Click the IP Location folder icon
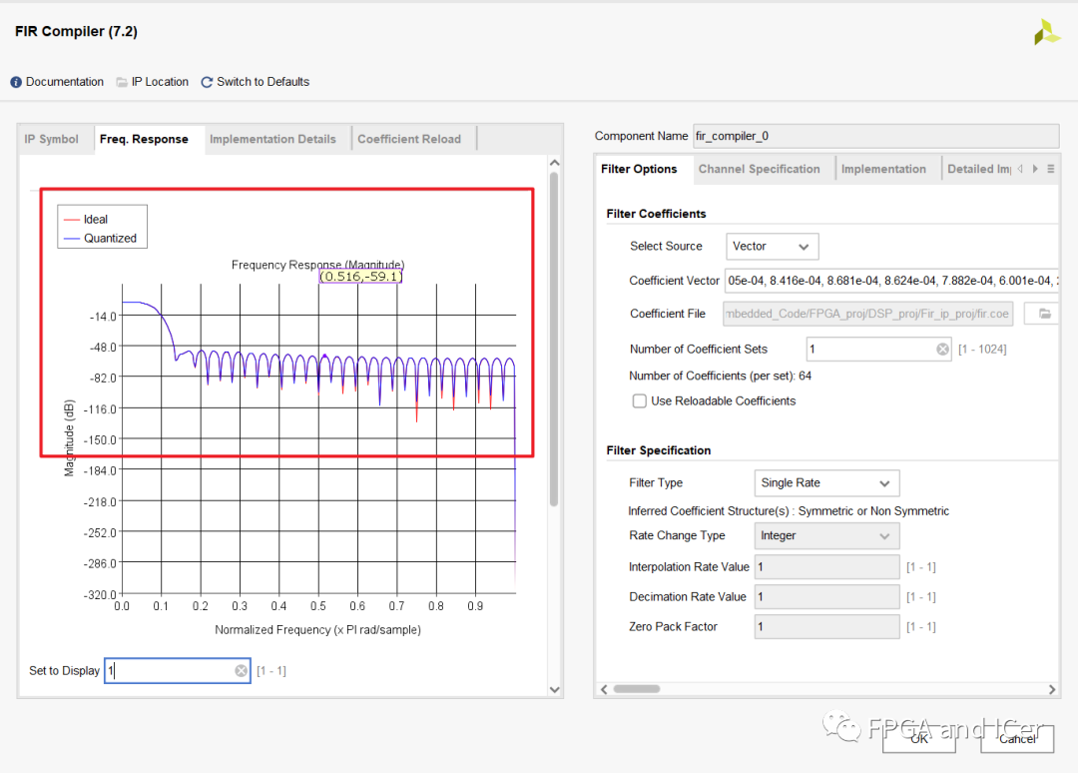 point(122,83)
